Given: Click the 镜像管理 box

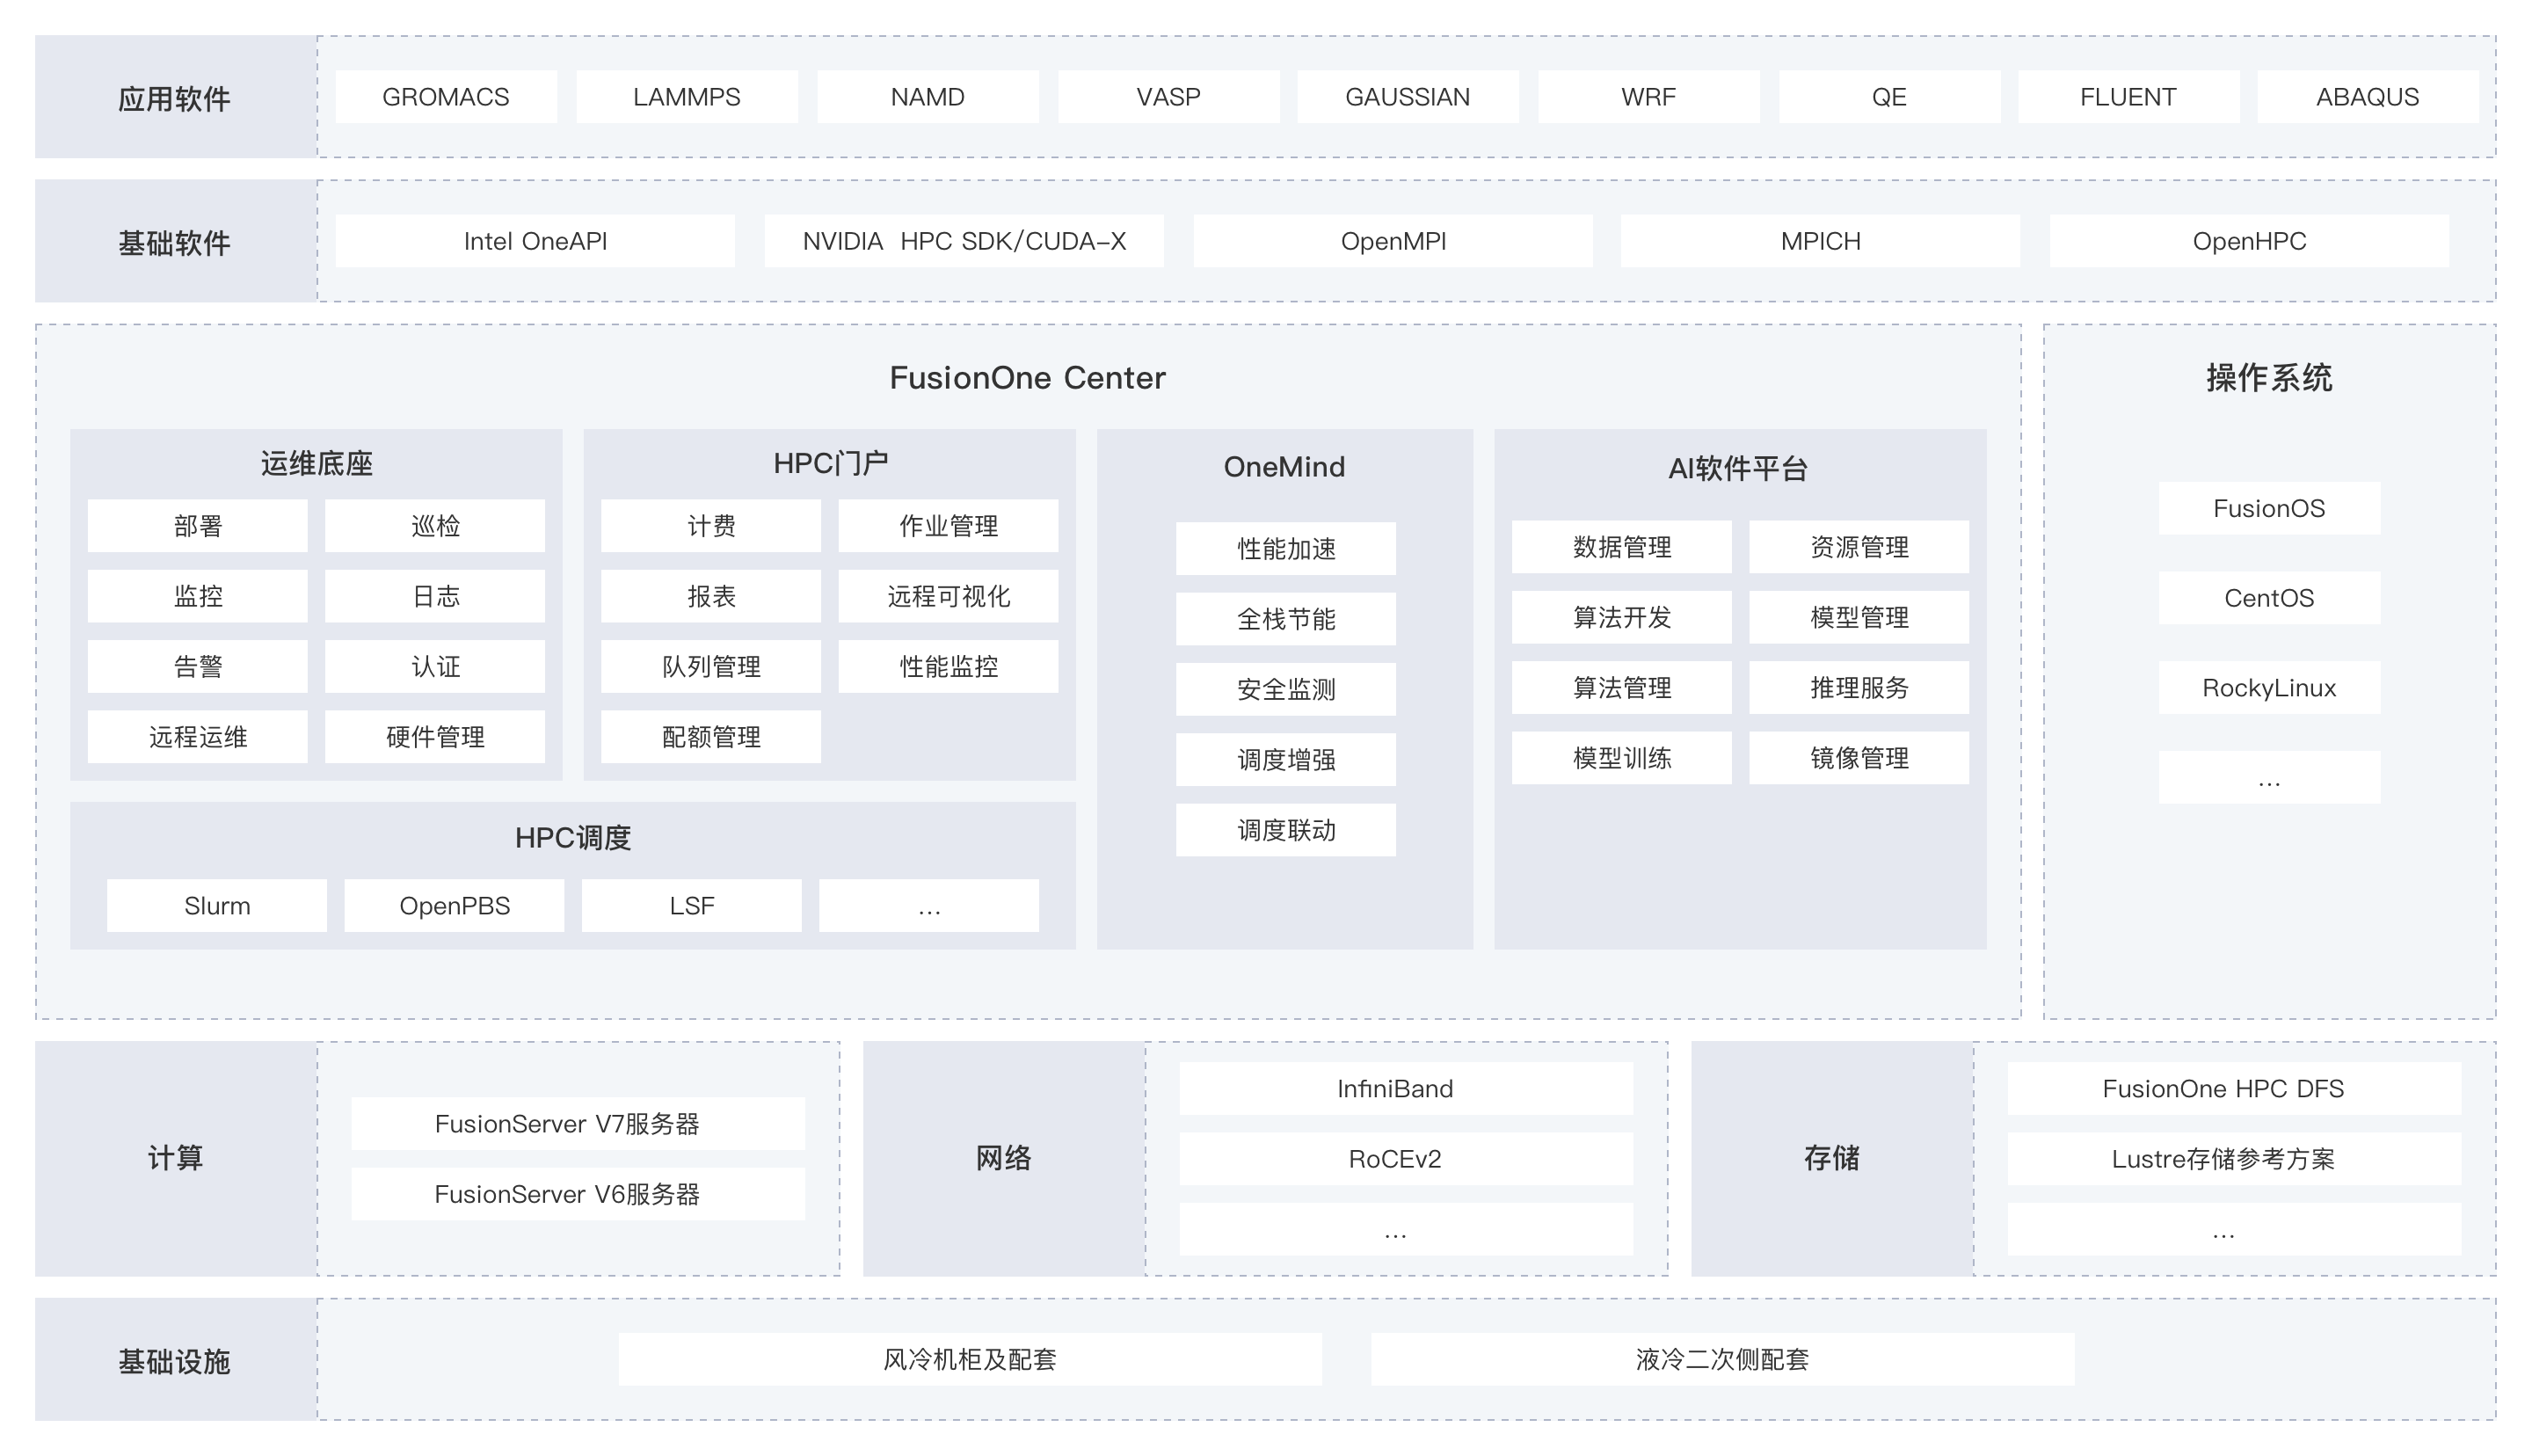Looking at the screenshot, I should click(x=1859, y=758).
